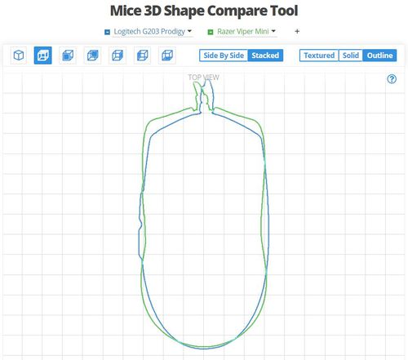Switch to Stacked layout
The width and height of the screenshot is (408, 360).
pyautogui.click(x=265, y=56)
